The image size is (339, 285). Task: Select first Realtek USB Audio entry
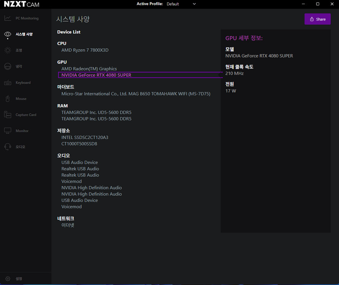click(80, 169)
